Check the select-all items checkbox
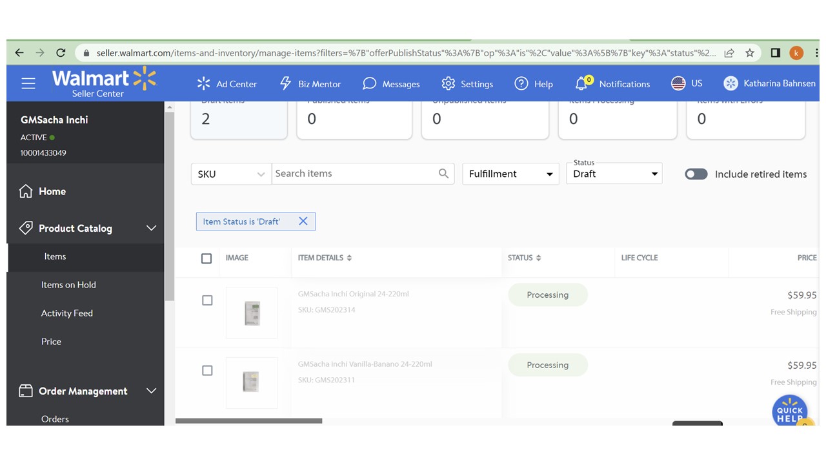The width and height of the screenshot is (826, 465). coord(206,258)
